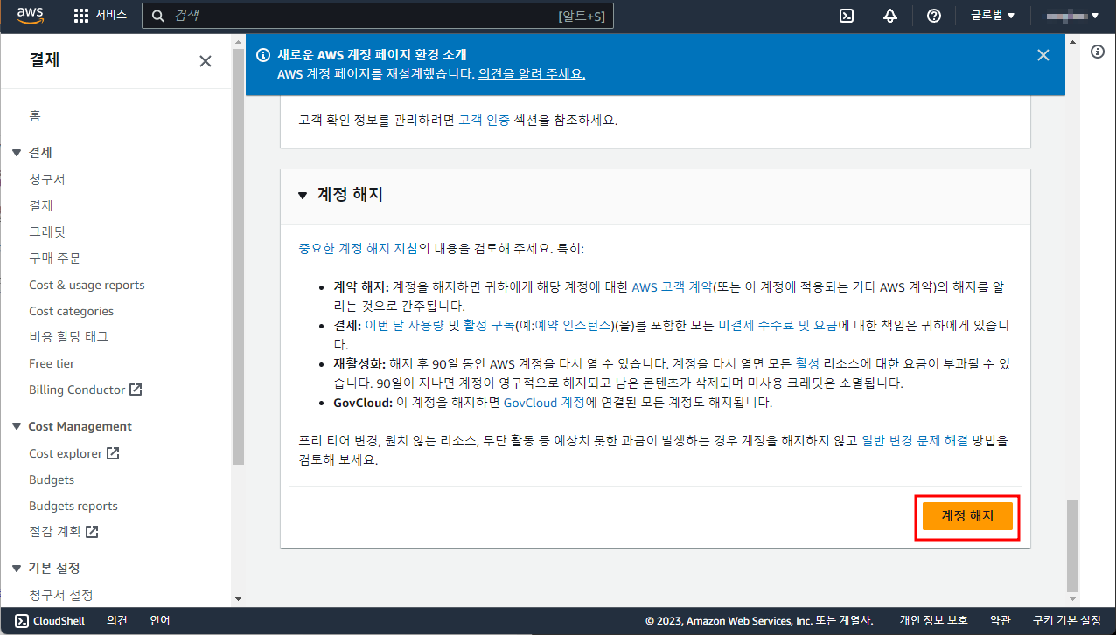Screen dimensions: 1116x635
Task: Open the 중요한 계정 해지 지침 link
Action: (x=358, y=248)
